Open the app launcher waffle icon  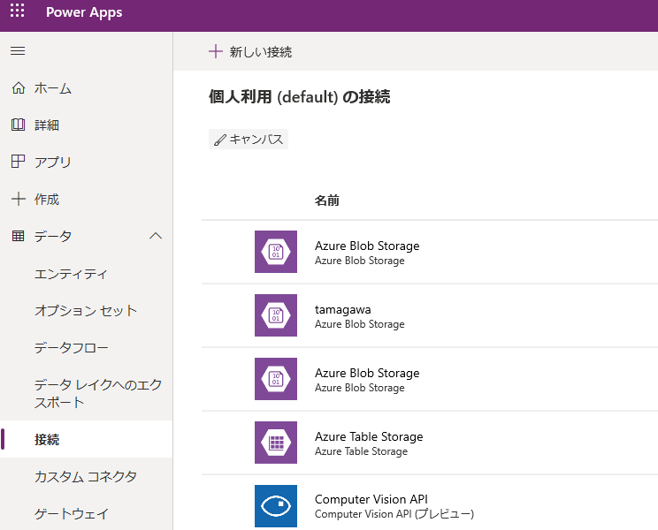[17, 11]
